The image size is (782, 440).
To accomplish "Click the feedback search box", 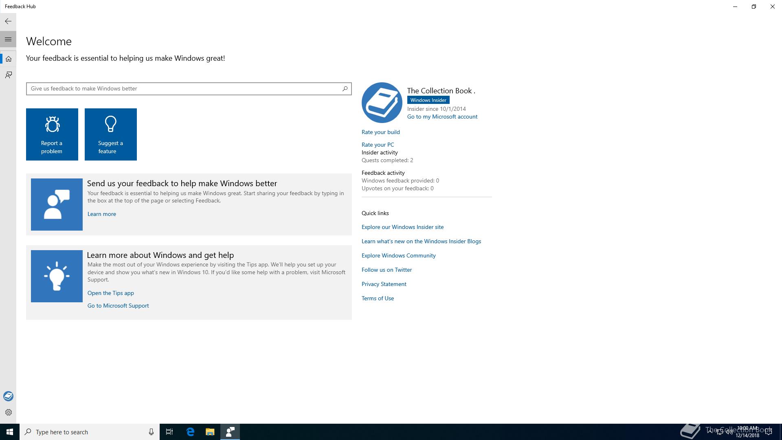I will [189, 89].
